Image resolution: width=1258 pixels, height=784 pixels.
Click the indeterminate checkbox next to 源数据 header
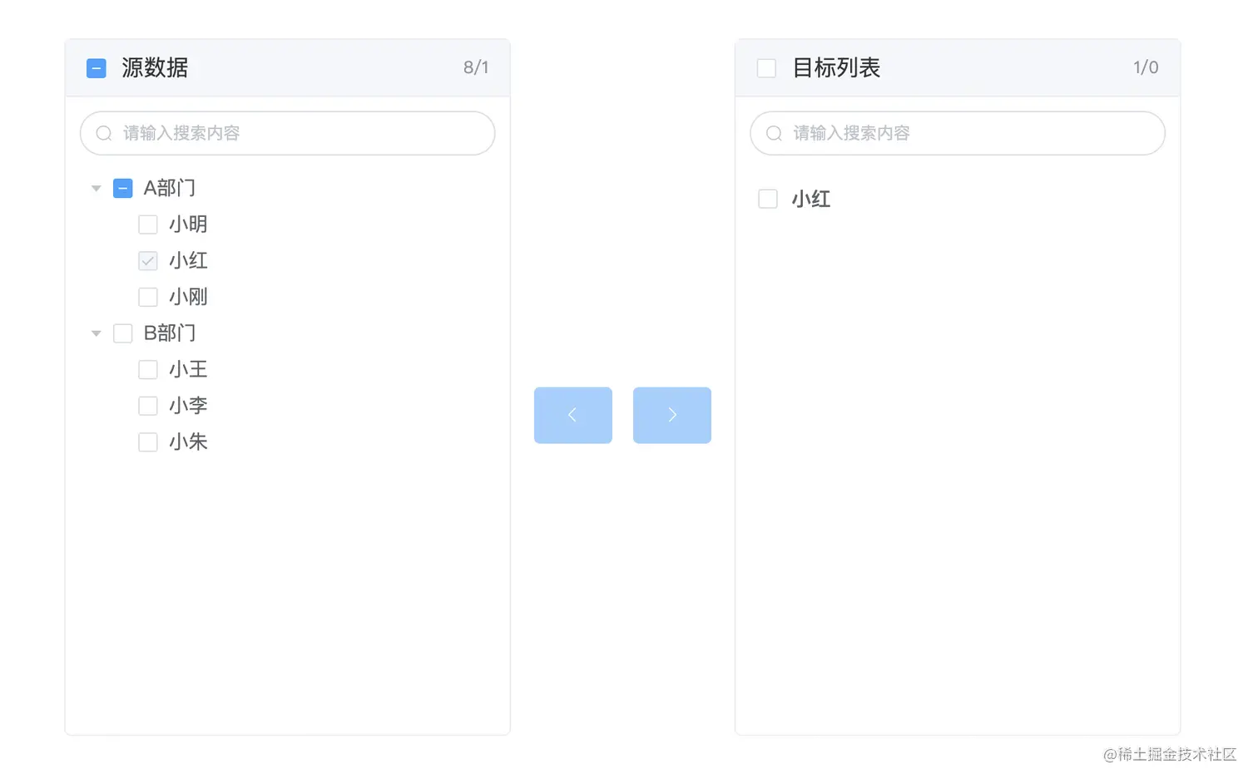pyautogui.click(x=96, y=67)
